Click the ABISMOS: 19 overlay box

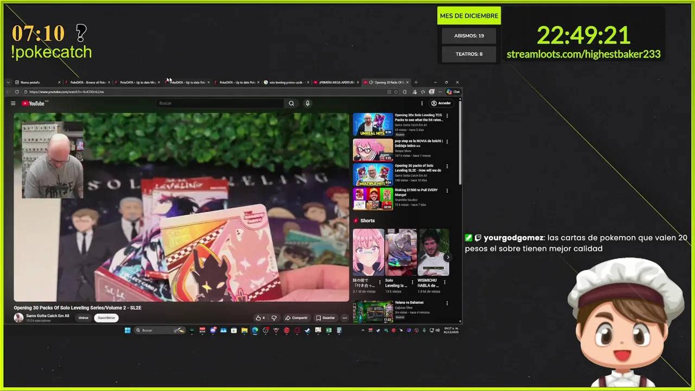click(x=469, y=36)
